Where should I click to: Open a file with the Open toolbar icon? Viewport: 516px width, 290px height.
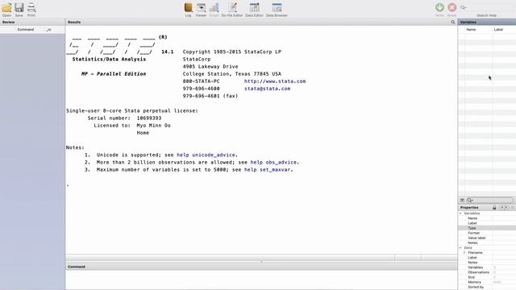6,8
